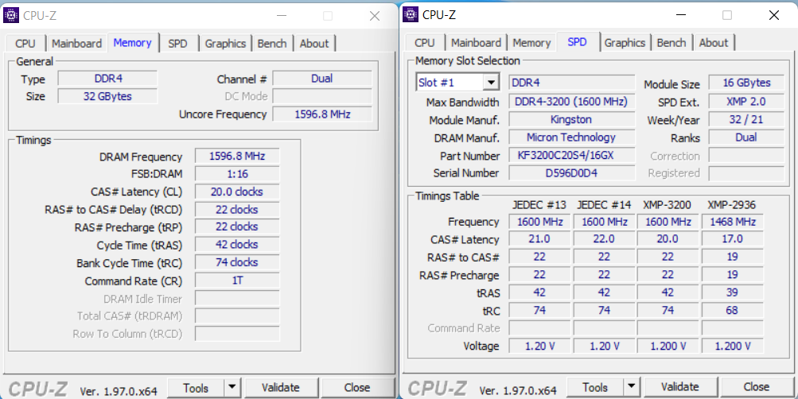Select SPD tab in left Memory window
This screenshot has width=798, height=399.
(177, 44)
